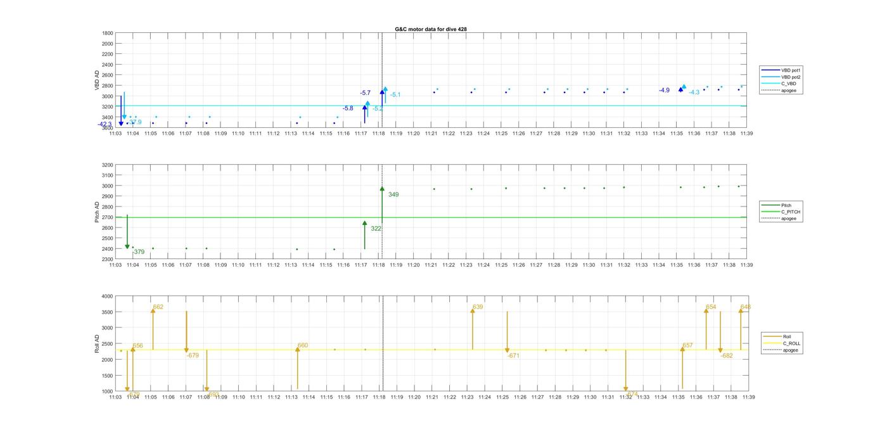Click the '656' annotation in Roll plot
The height and width of the screenshot is (439, 887).
137,346
